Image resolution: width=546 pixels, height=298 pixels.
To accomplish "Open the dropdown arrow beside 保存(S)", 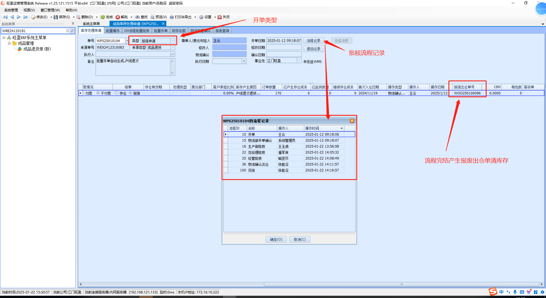I will pos(74,17).
